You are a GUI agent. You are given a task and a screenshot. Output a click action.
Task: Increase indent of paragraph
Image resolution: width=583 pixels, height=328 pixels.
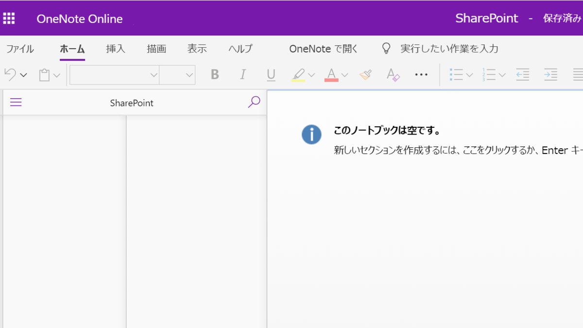550,75
